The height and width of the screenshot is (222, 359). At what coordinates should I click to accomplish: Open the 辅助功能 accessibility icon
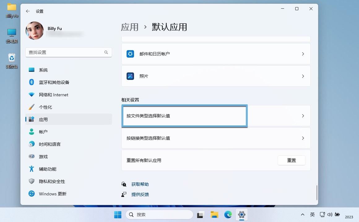point(32,169)
